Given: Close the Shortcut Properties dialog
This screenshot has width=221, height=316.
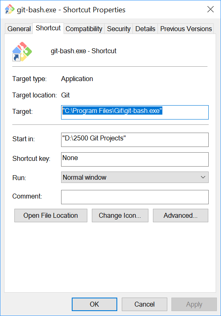Looking at the screenshot, I should 210,9.
